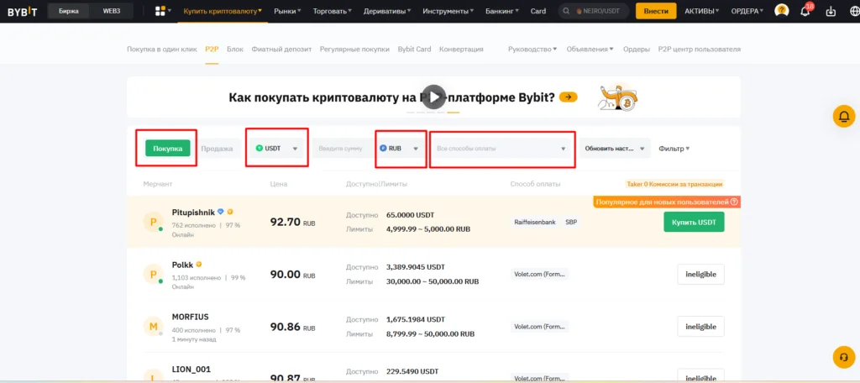Expand the Рынки menu
This screenshot has width=860, height=383.
pyautogui.click(x=288, y=11)
